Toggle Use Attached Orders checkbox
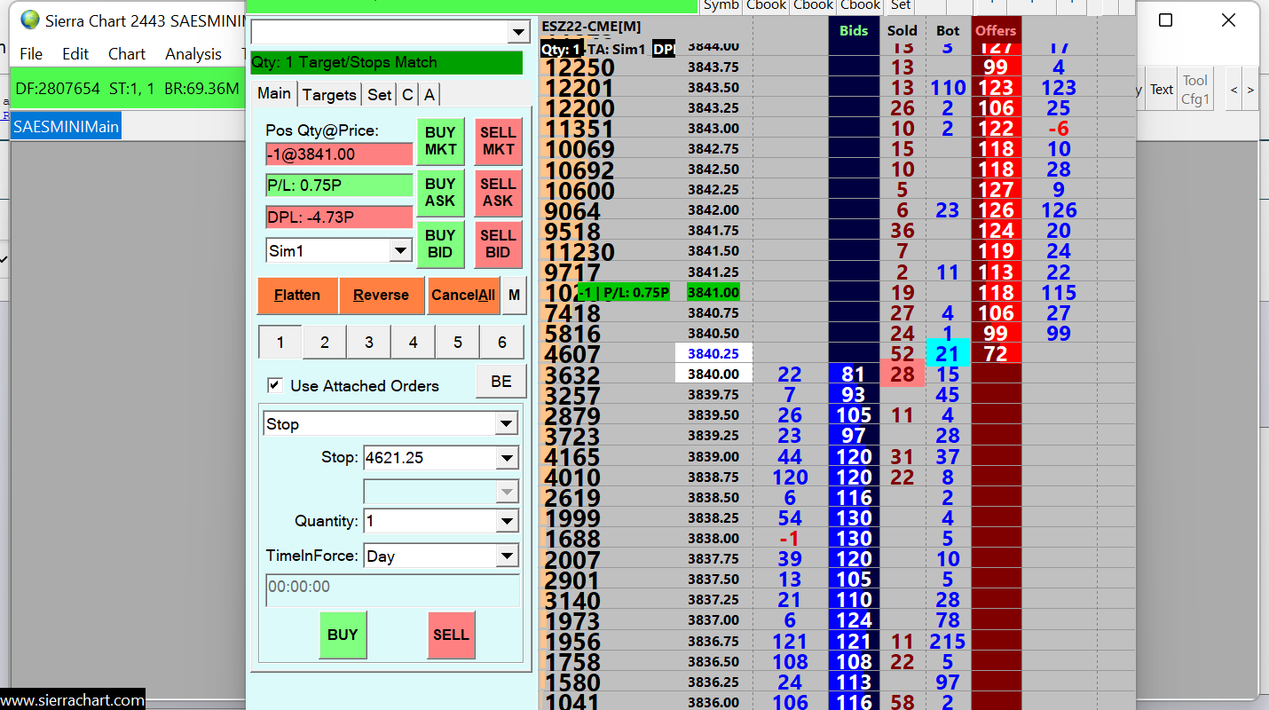This screenshot has width=1269, height=710. click(275, 385)
